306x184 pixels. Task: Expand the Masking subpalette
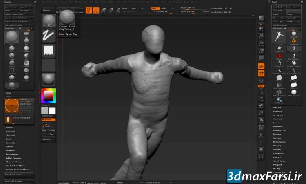coord(277,146)
